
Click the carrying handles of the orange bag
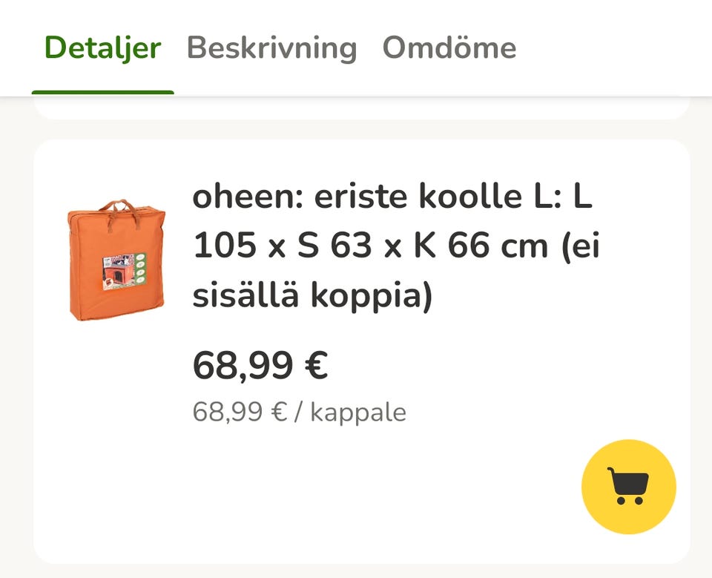pos(116,208)
